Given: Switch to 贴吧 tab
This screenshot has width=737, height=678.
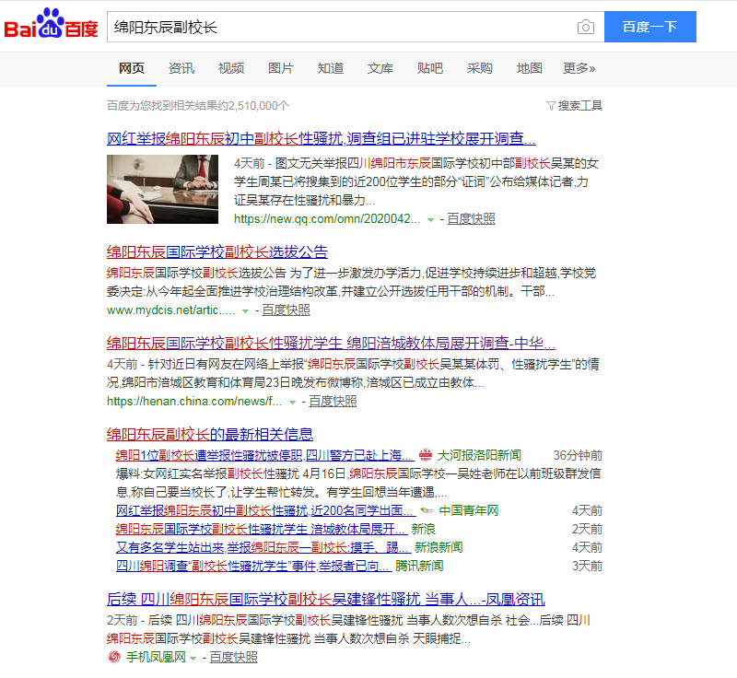Looking at the screenshot, I should [430, 68].
